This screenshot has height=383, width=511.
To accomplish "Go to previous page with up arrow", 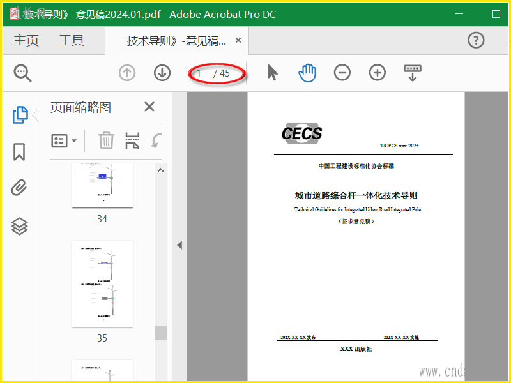I will (x=127, y=73).
